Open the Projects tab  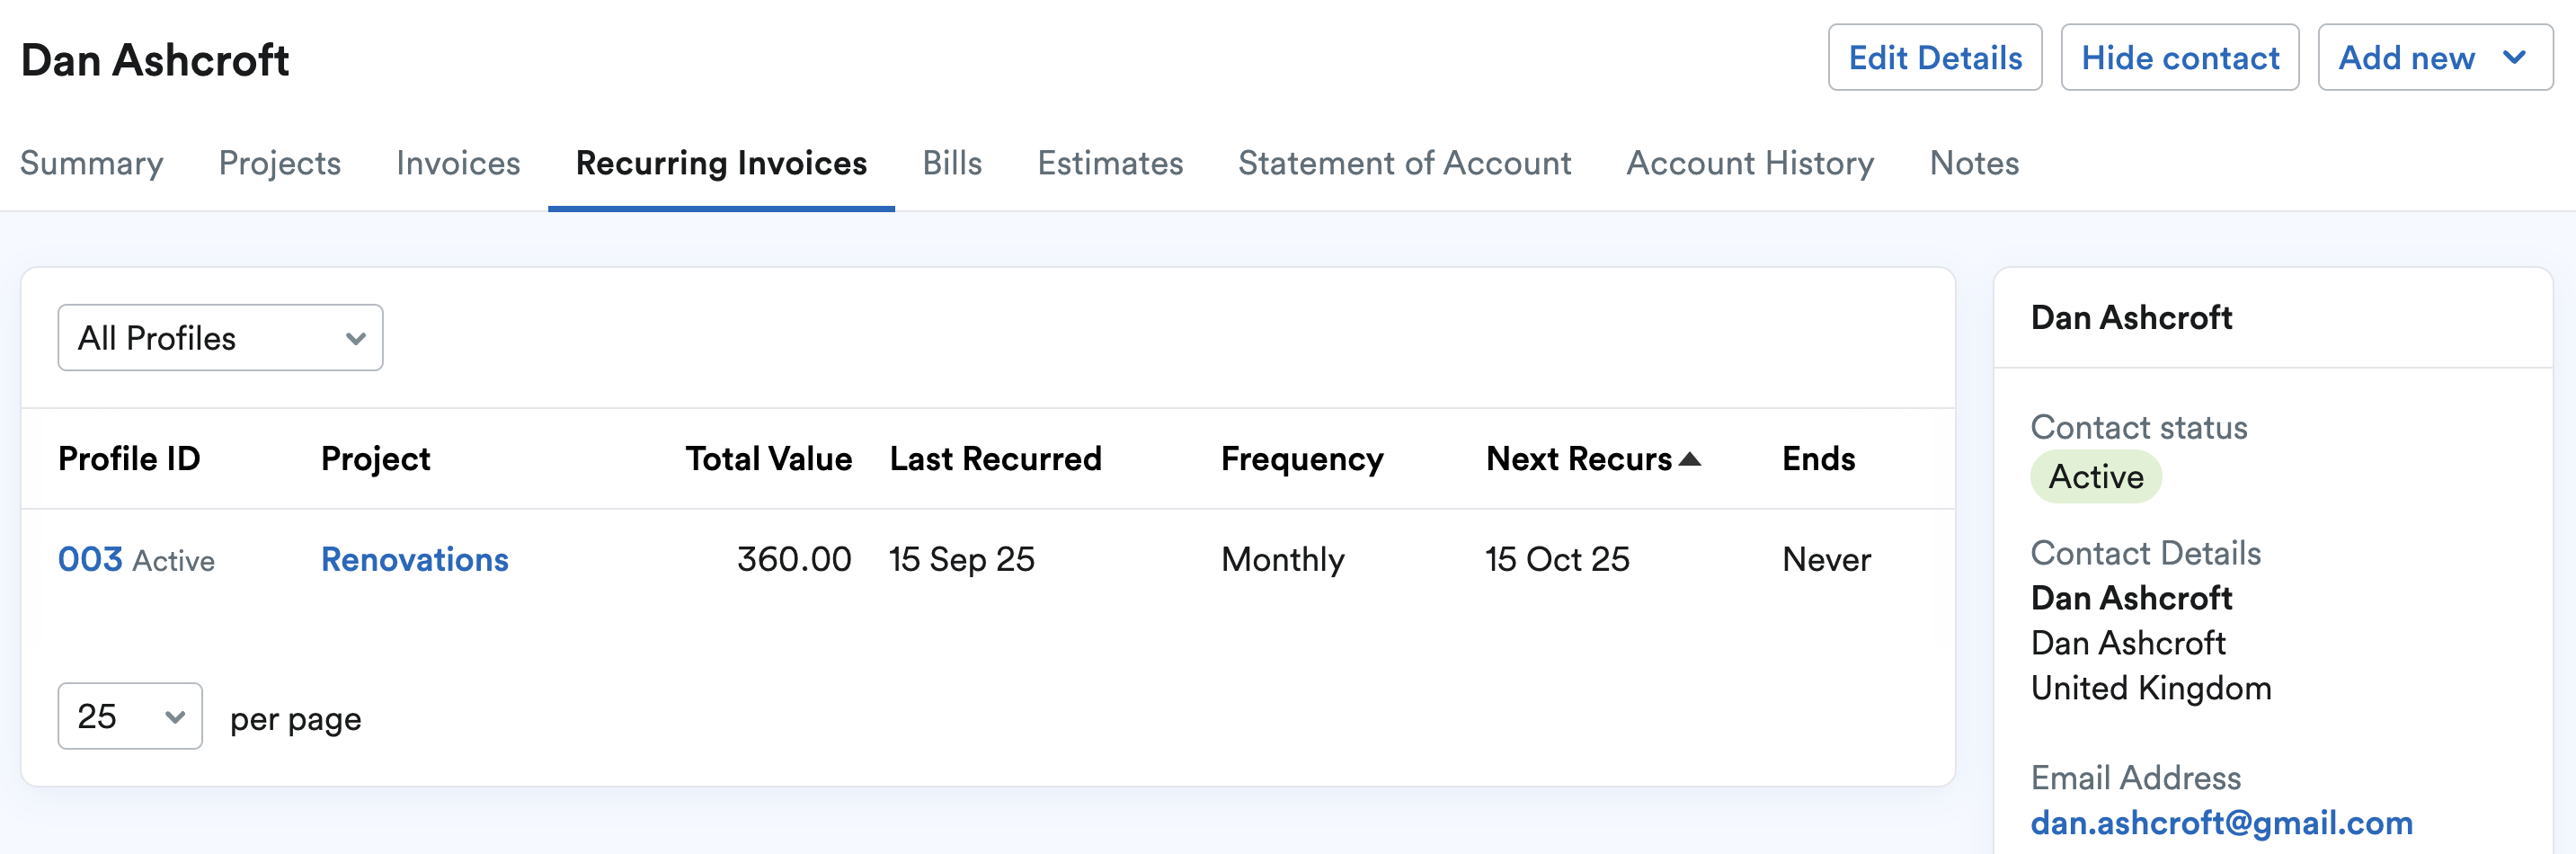[x=280, y=163]
